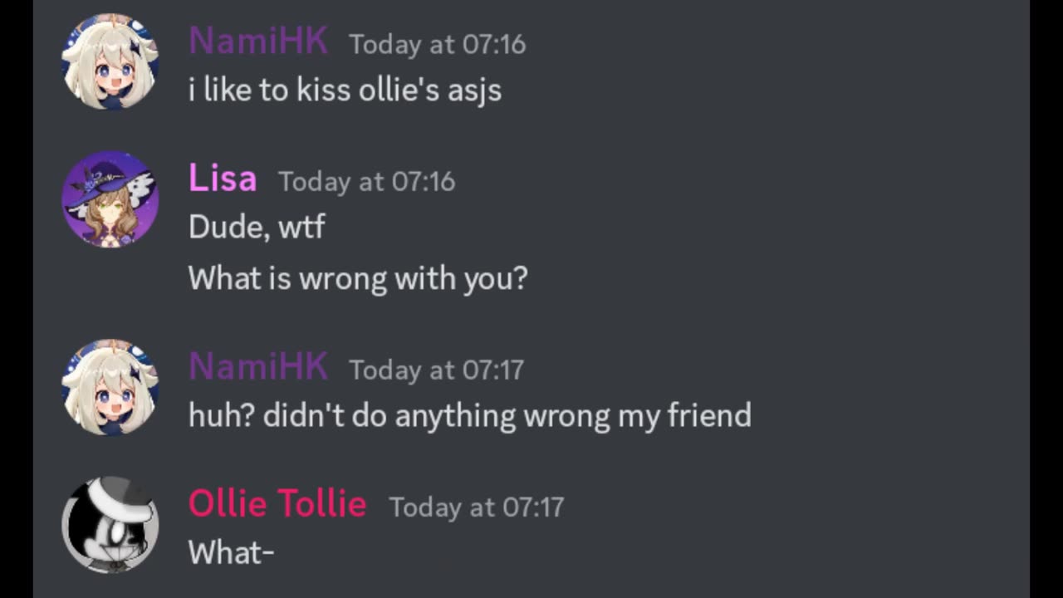Click NamiHK username above 'huh?' message
Viewport: 1063px width, 598px height.
click(x=258, y=367)
